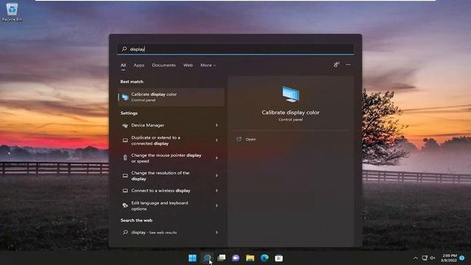Viewport: 471px width, 265px height.
Task: Expand the web results arrow for display
Action: [x=216, y=233]
